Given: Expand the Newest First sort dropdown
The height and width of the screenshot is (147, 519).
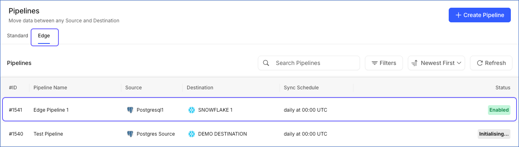Looking at the screenshot, I should pyautogui.click(x=436, y=63).
